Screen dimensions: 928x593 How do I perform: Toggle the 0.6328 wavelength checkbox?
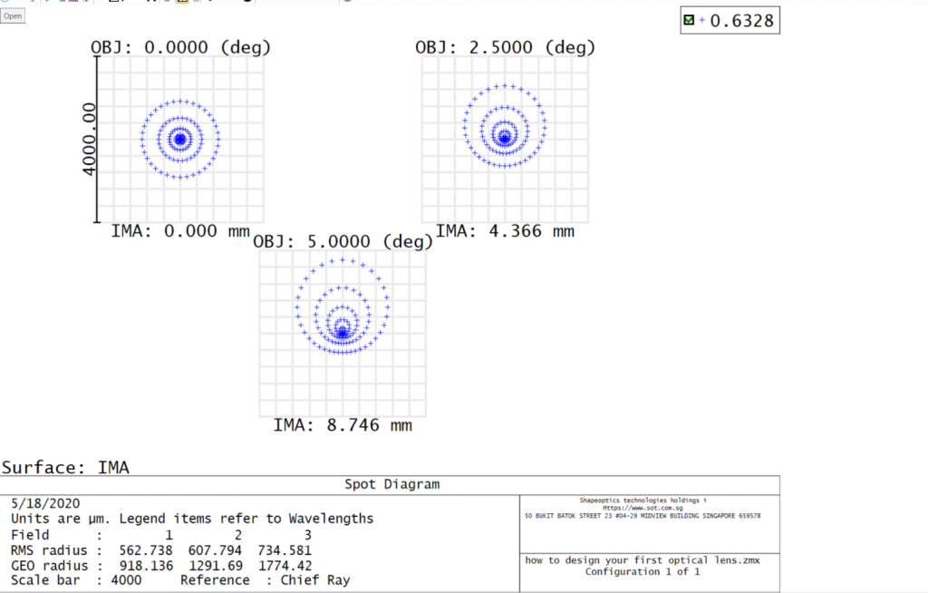(687, 19)
